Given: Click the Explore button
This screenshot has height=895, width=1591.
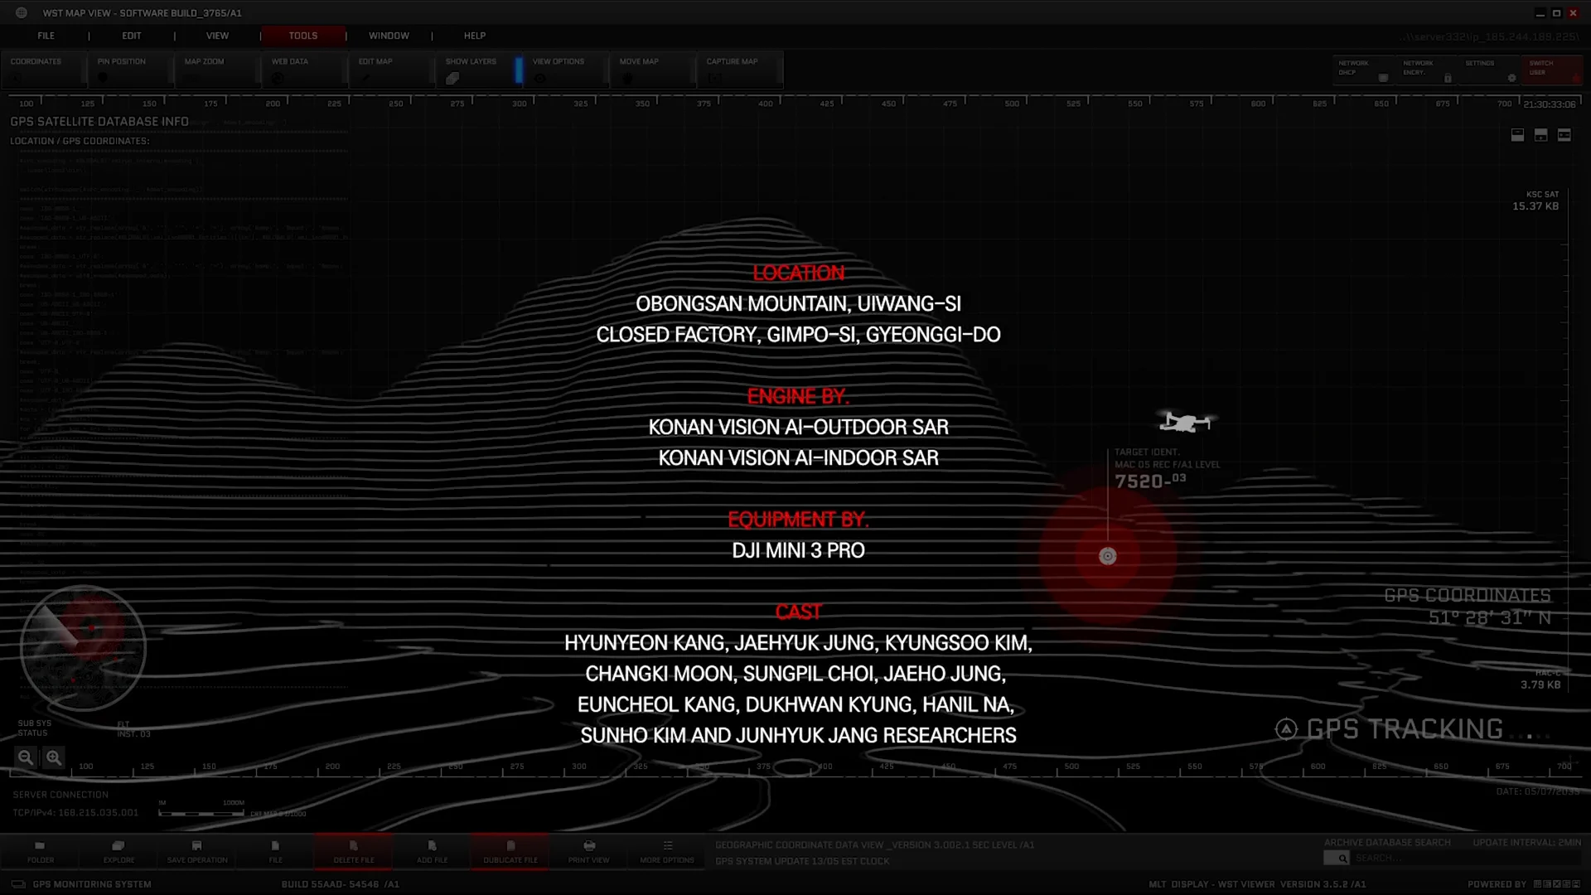Looking at the screenshot, I should pos(118,852).
